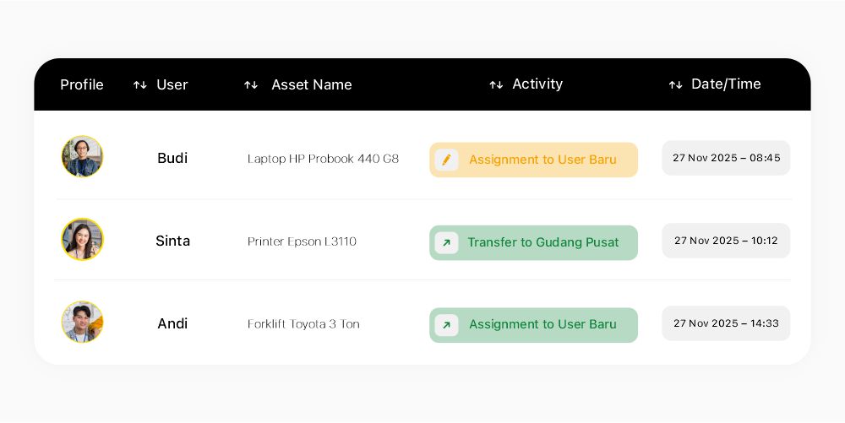Select the 27 Nov 2025 – 10:12 date chip
Viewport: 845px width, 423px height.
pyautogui.click(x=726, y=241)
